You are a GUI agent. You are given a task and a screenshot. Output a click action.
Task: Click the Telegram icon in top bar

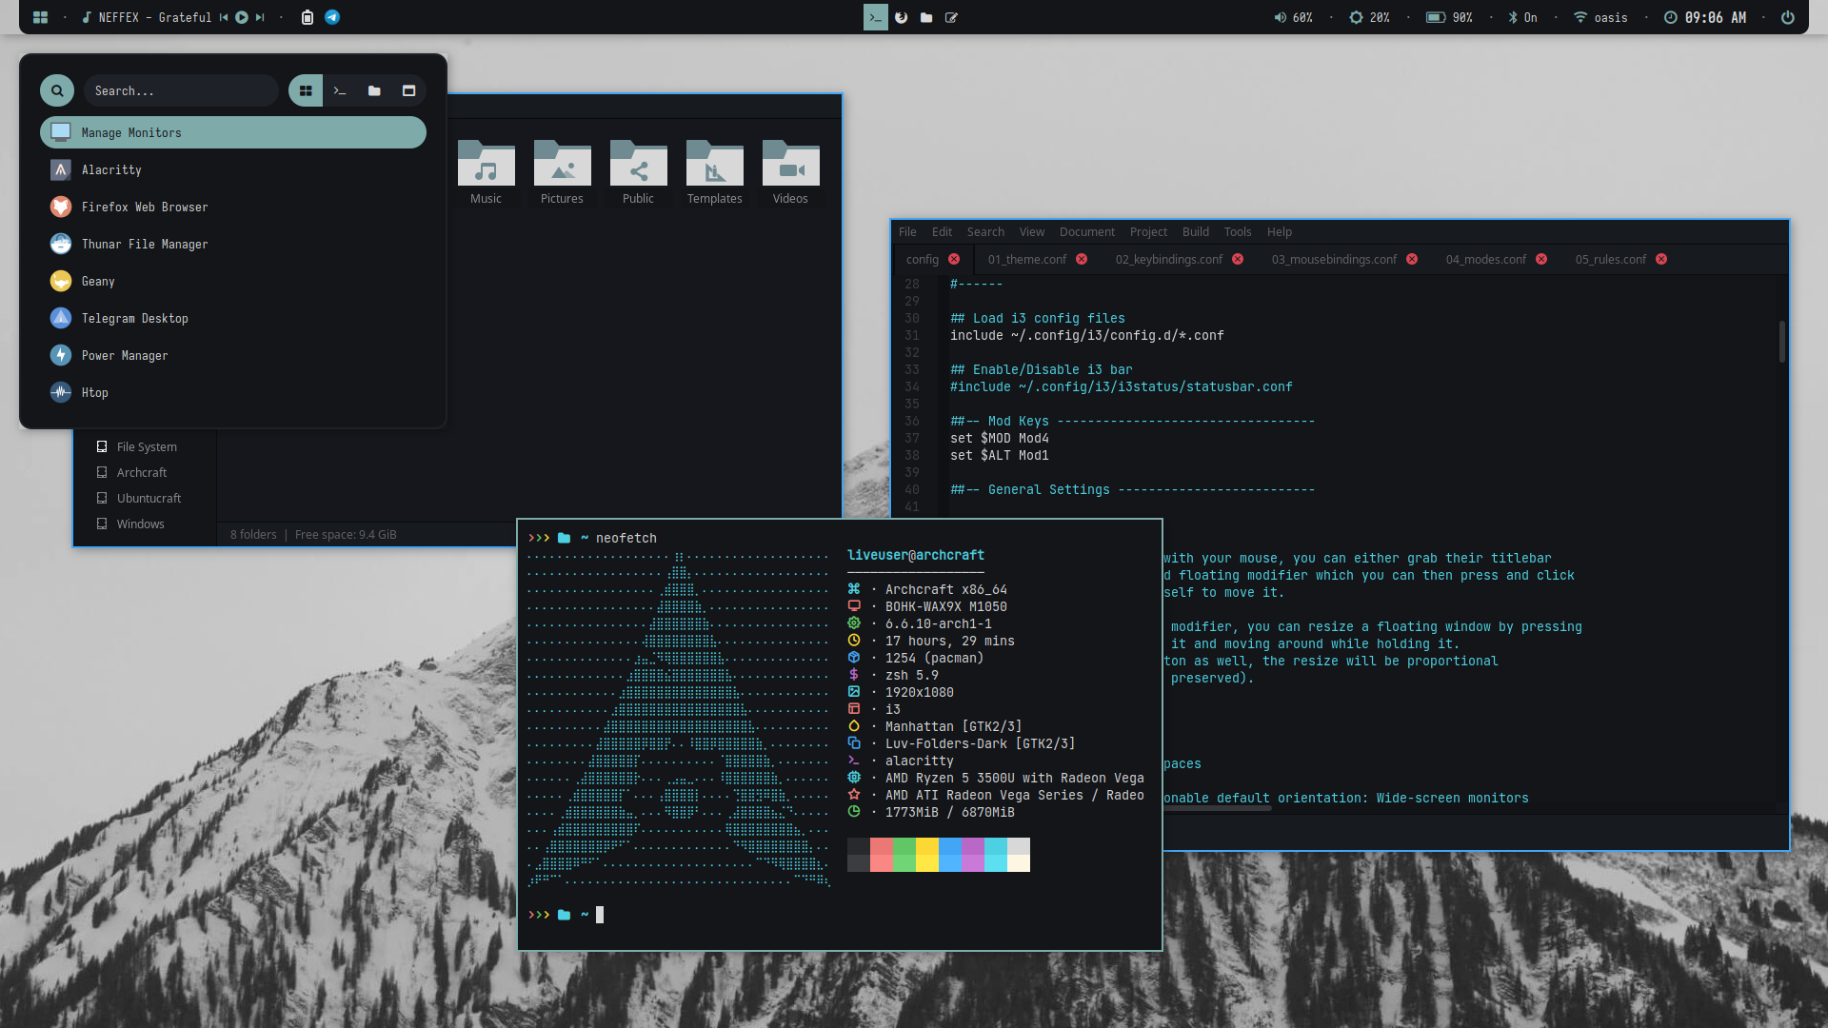tap(332, 17)
